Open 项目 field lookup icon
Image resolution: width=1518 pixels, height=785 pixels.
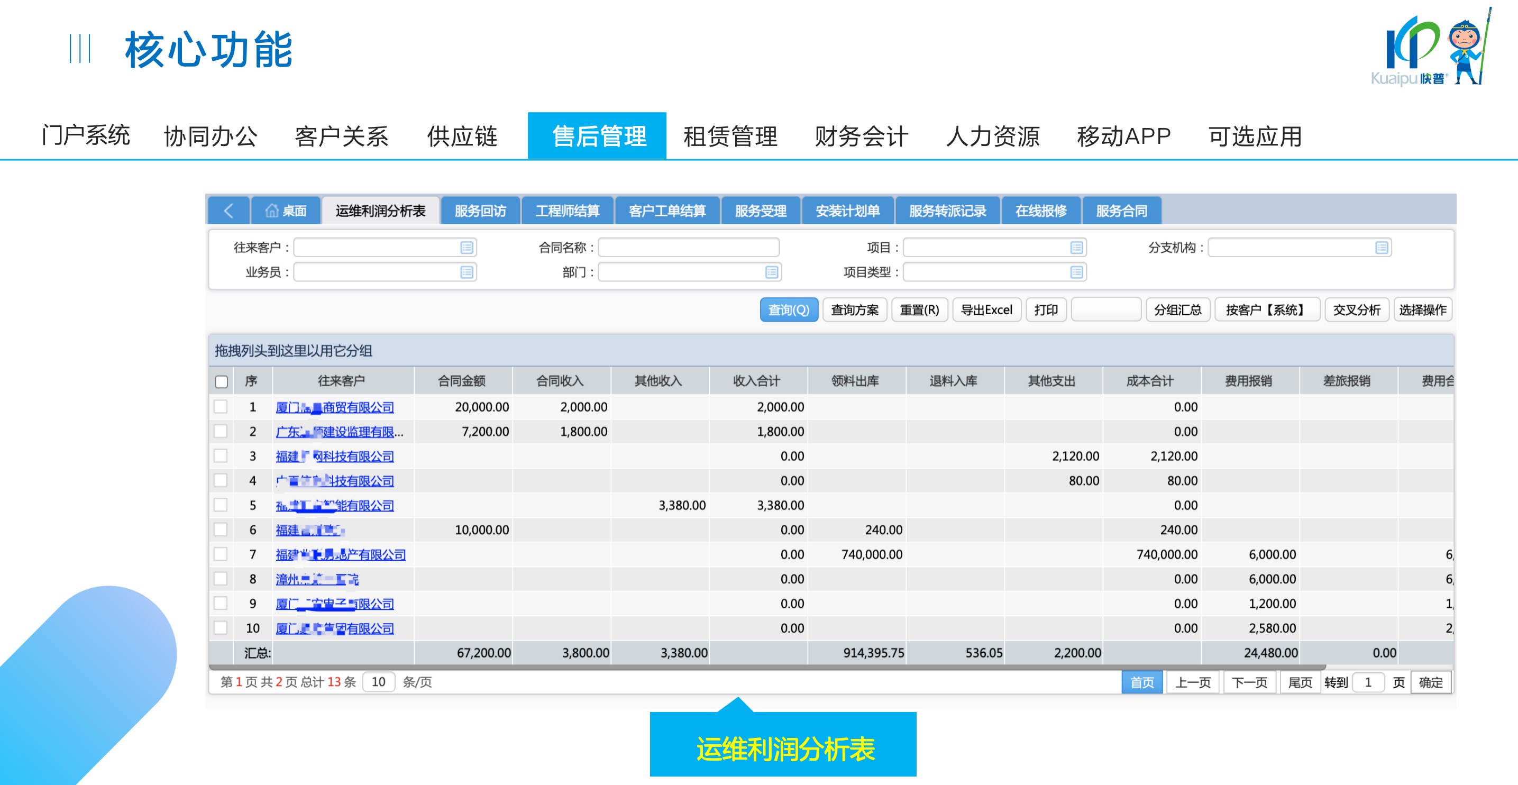click(1077, 248)
